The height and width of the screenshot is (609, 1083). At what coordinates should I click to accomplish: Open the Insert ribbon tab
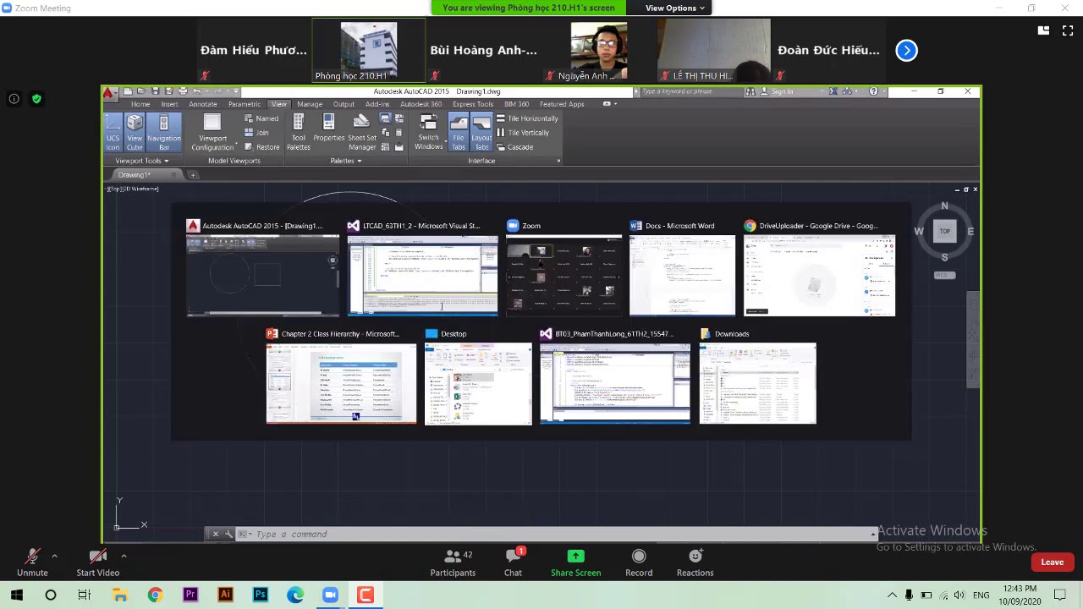[170, 104]
